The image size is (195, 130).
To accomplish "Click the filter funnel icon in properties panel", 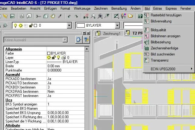I will 86,40.
